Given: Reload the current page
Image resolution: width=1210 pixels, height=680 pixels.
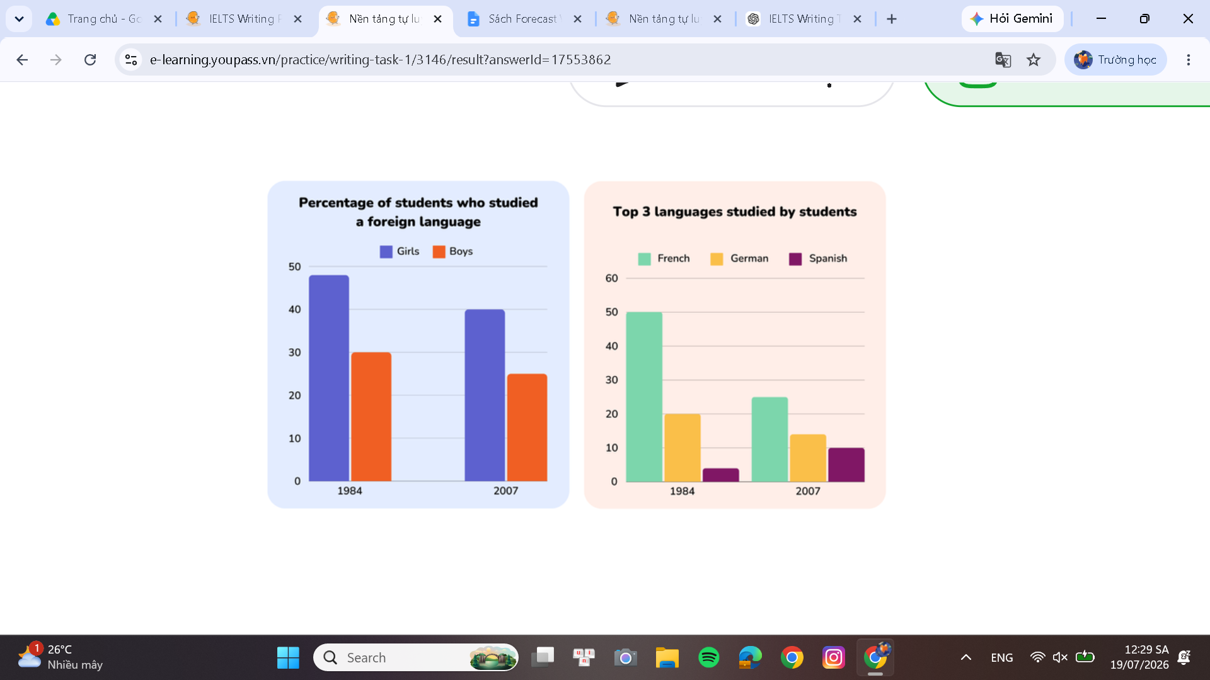Looking at the screenshot, I should pyautogui.click(x=90, y=60).
